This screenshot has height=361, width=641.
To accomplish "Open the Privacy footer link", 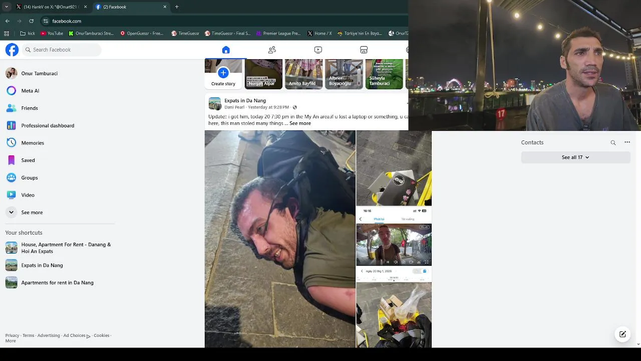I will point(12,335).
